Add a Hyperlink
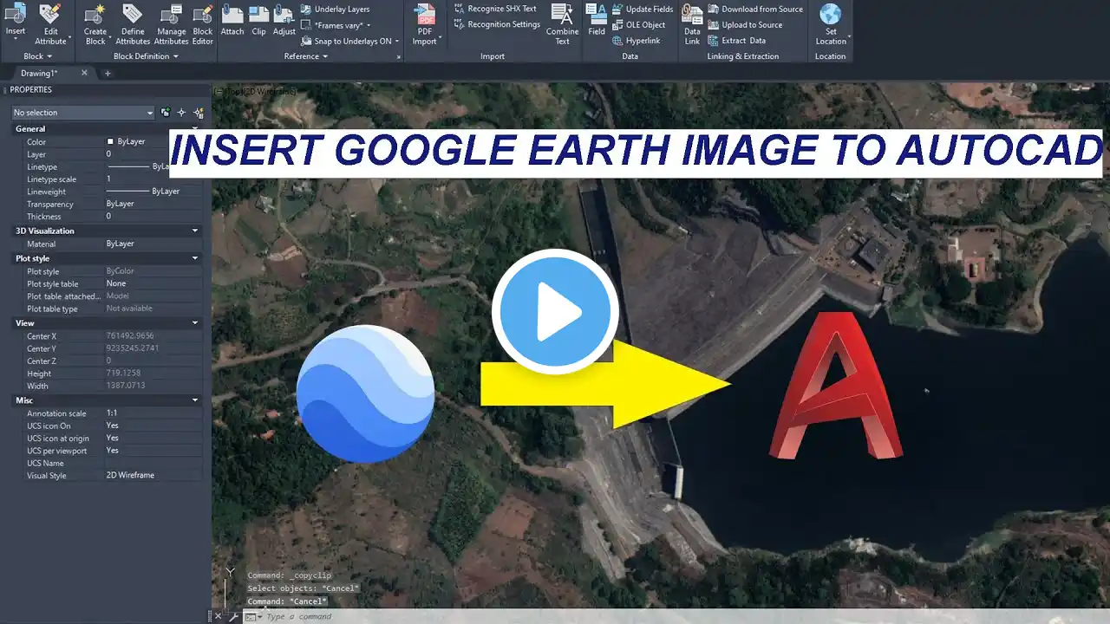 [x=637, y=40]
